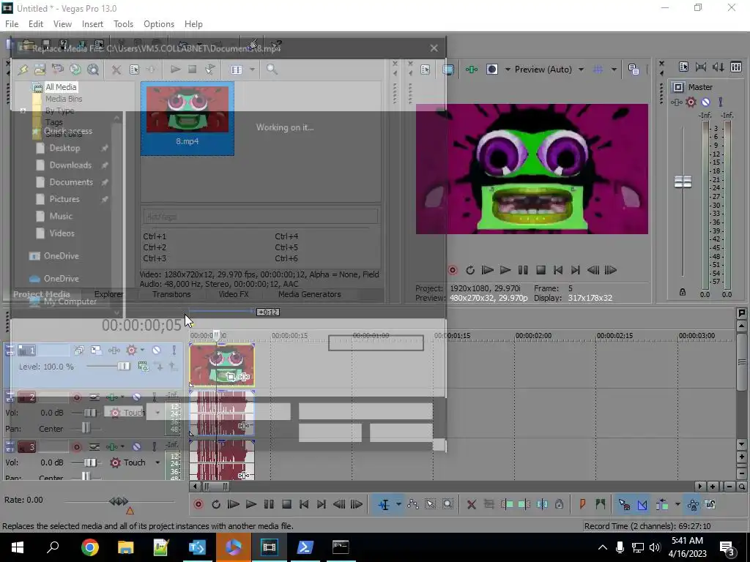The image size is (750, 562).
Task: Open the File menu
Action: coord(12,24)
